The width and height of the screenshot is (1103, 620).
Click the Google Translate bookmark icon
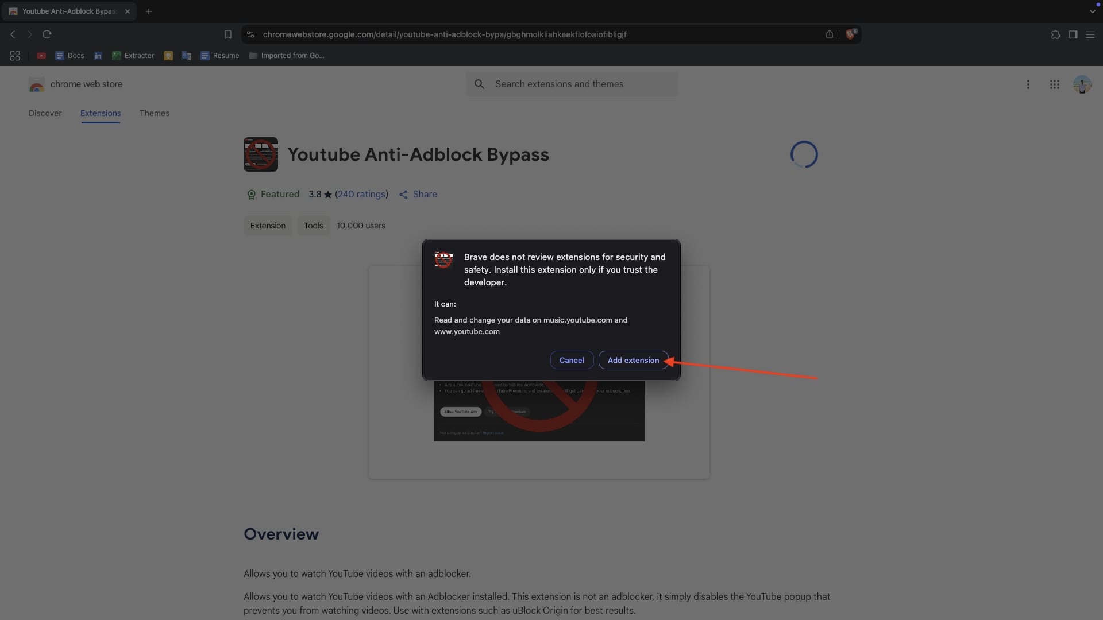[186, 56]
